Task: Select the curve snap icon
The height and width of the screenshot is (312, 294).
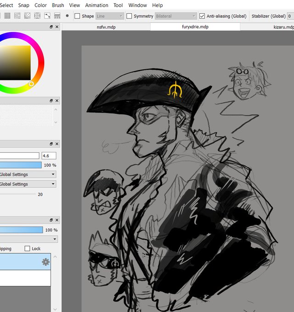Action: [x=47, y=16]
